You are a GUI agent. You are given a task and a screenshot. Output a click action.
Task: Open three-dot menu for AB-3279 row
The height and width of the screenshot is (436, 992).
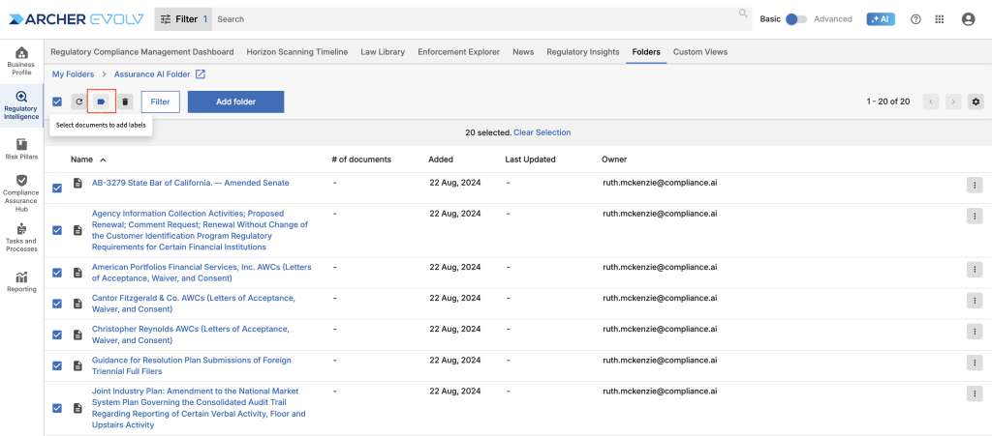pos(974,186)
